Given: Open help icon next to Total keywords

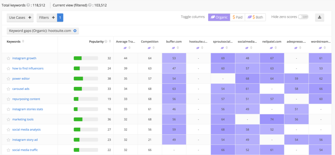Looking at the screenshot, I should pyautogui.click(x=28, y=5).
